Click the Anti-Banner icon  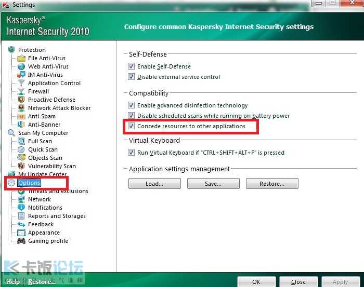(x=21, y=125)
